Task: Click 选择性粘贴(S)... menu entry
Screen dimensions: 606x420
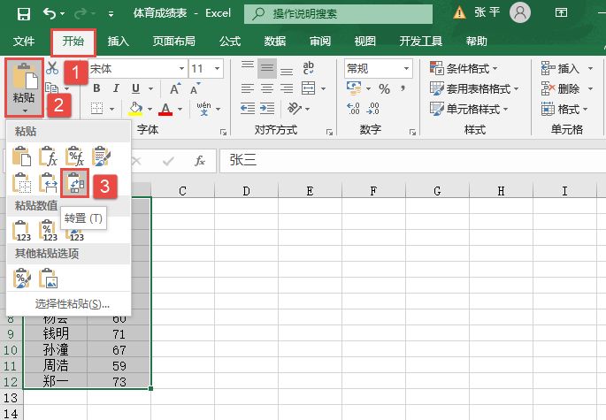Action: pyautogui.click(x=73, y=304)
